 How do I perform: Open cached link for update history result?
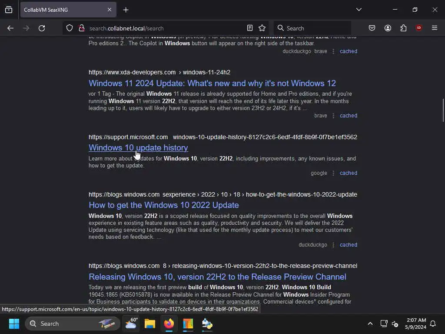349,173
